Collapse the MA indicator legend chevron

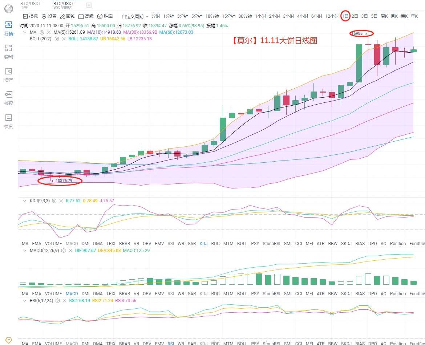(x=25, y=32)
